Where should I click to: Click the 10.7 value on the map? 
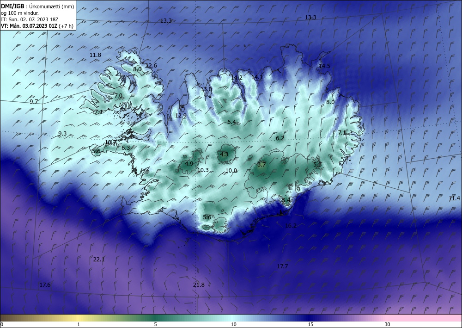[x=110, y=142]
